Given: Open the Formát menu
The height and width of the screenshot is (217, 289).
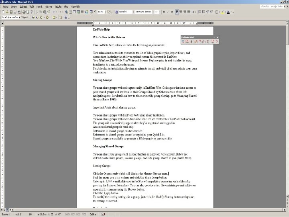Looking at the screenshot, I should (39, 7).
